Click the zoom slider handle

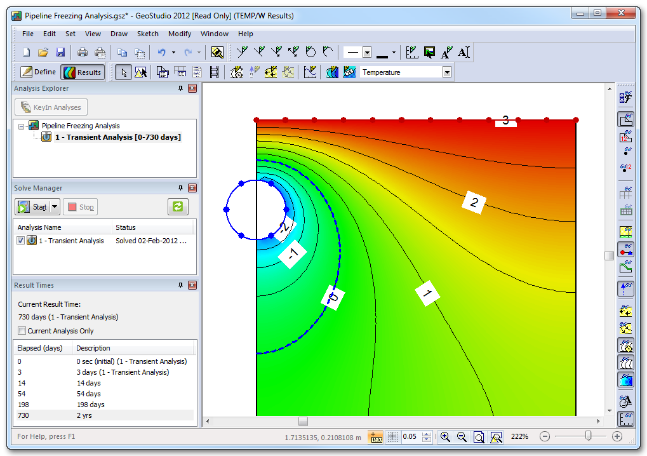tap(588, 436)
